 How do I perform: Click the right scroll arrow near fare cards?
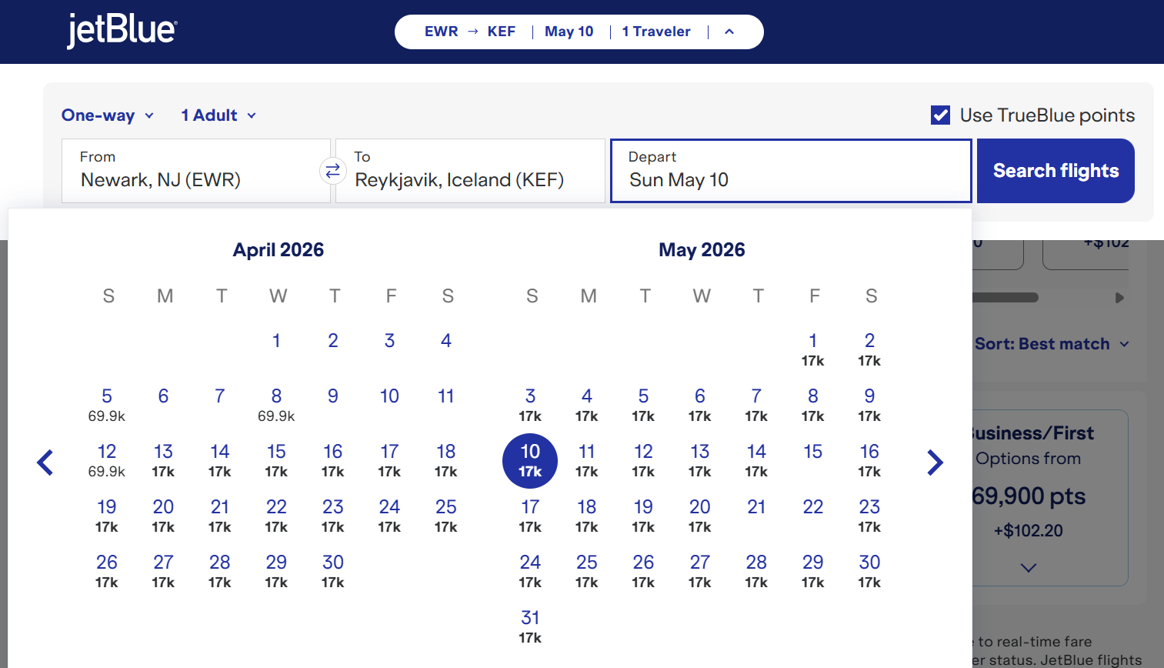tap(1119, 297)
